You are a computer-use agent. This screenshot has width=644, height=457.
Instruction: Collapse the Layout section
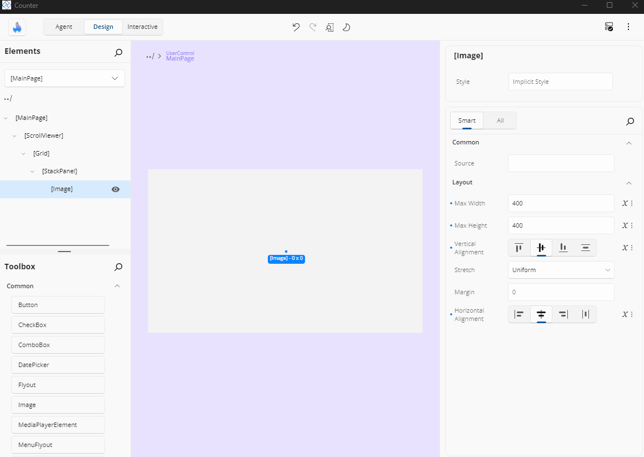click(629, 183)
